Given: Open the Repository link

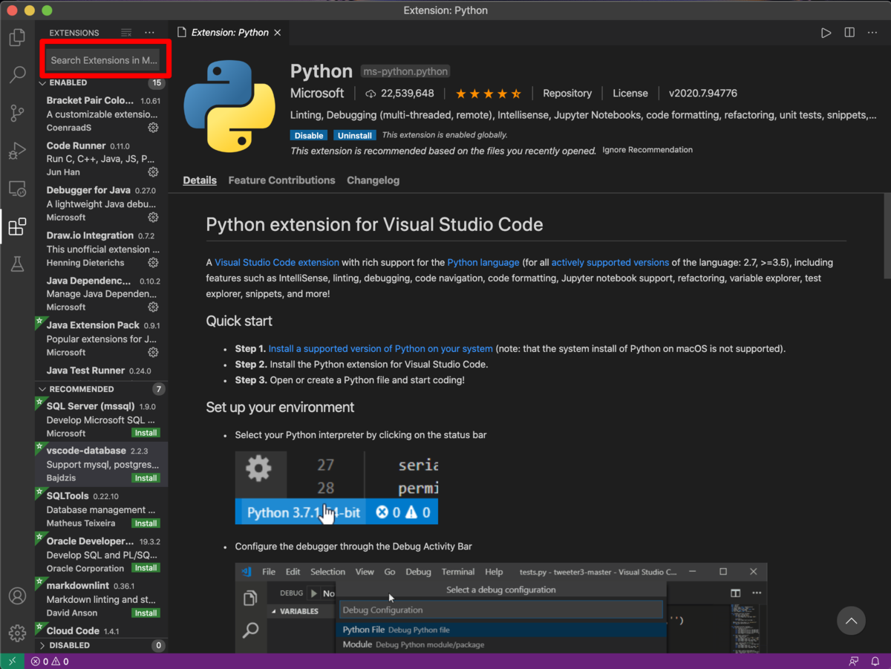Looking at the screenshot, I should coord(567,94).
